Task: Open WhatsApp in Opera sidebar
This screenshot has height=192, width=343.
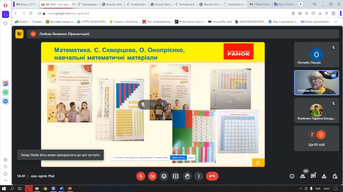Action: click(x=6, y=92)
